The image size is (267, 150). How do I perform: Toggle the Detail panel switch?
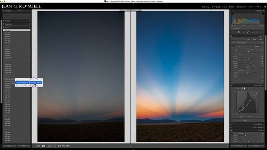tap(231, 130)
